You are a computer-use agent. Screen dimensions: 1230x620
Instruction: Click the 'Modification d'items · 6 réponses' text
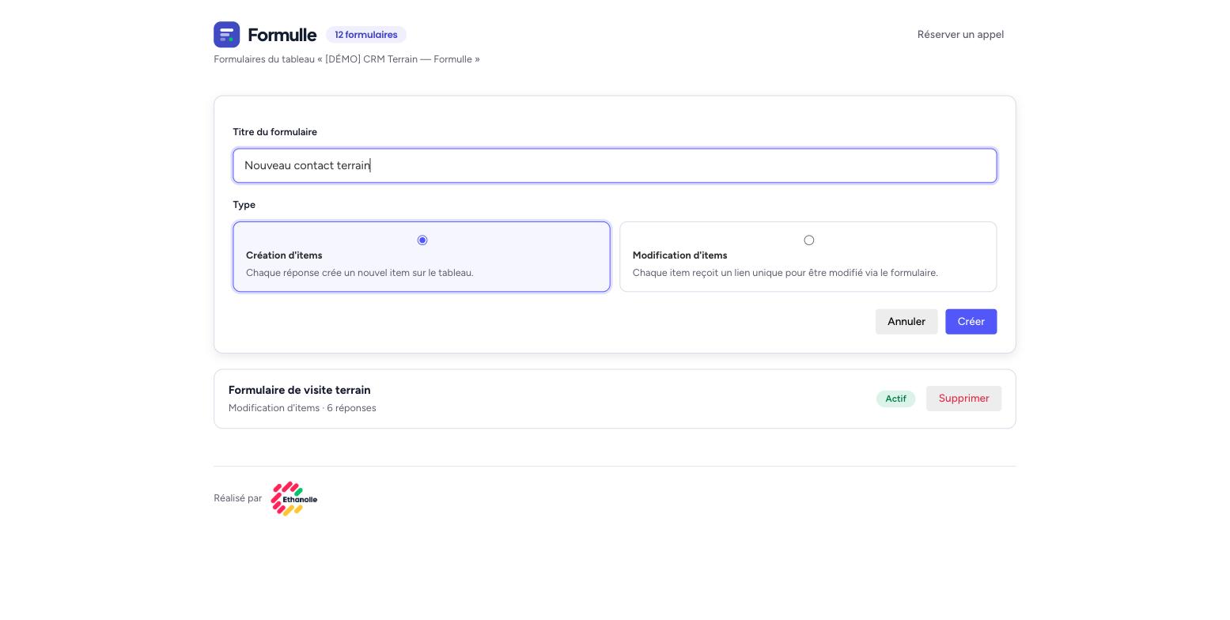(302, 408)
